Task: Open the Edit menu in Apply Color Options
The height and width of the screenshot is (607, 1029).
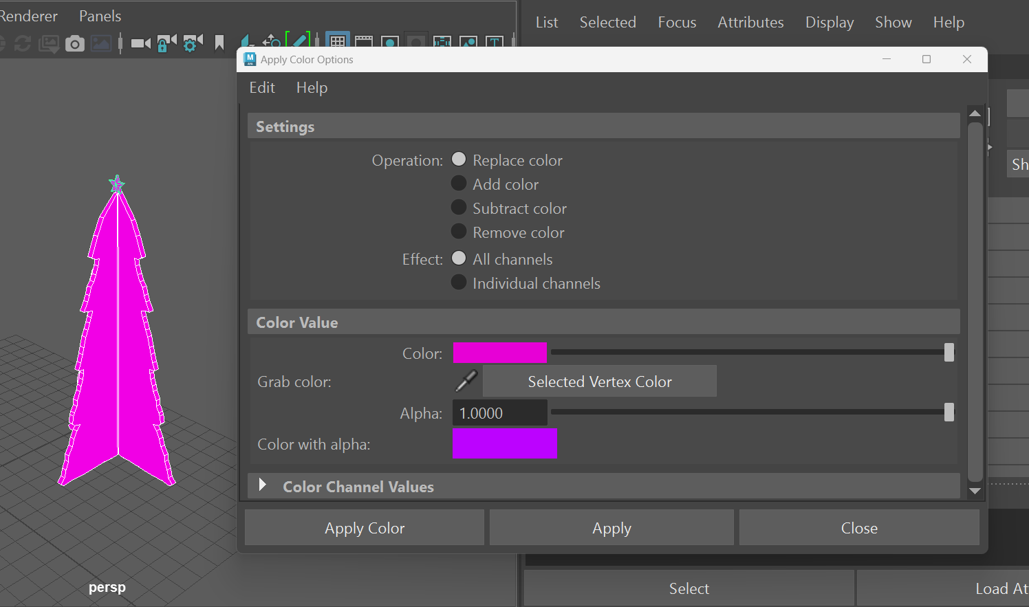Action: pyautogui.click(x=262, y=87)
